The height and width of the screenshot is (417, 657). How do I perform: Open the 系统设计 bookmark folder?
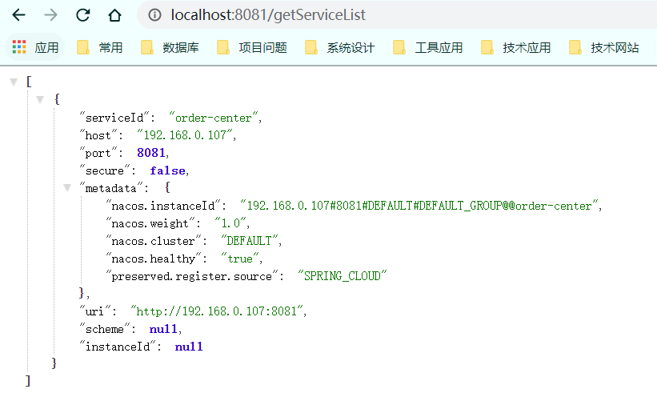(x=340, y=47)
